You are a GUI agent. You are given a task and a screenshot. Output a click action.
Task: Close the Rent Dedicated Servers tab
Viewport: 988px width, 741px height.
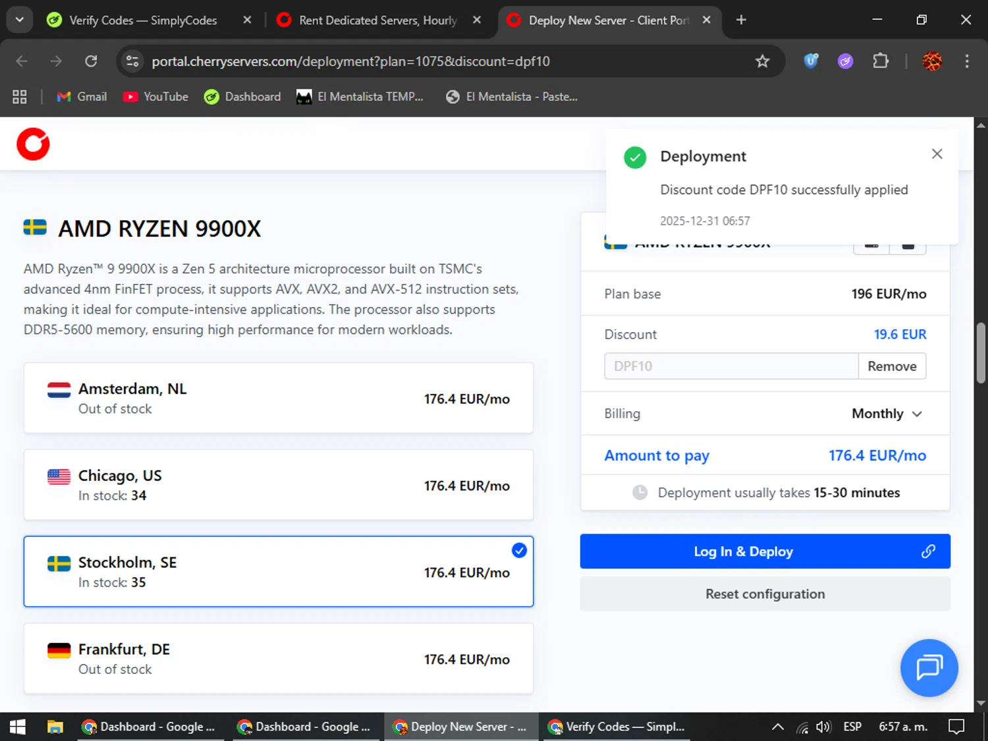point(477,20)
